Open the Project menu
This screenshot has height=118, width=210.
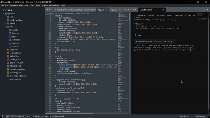[45, 6]
